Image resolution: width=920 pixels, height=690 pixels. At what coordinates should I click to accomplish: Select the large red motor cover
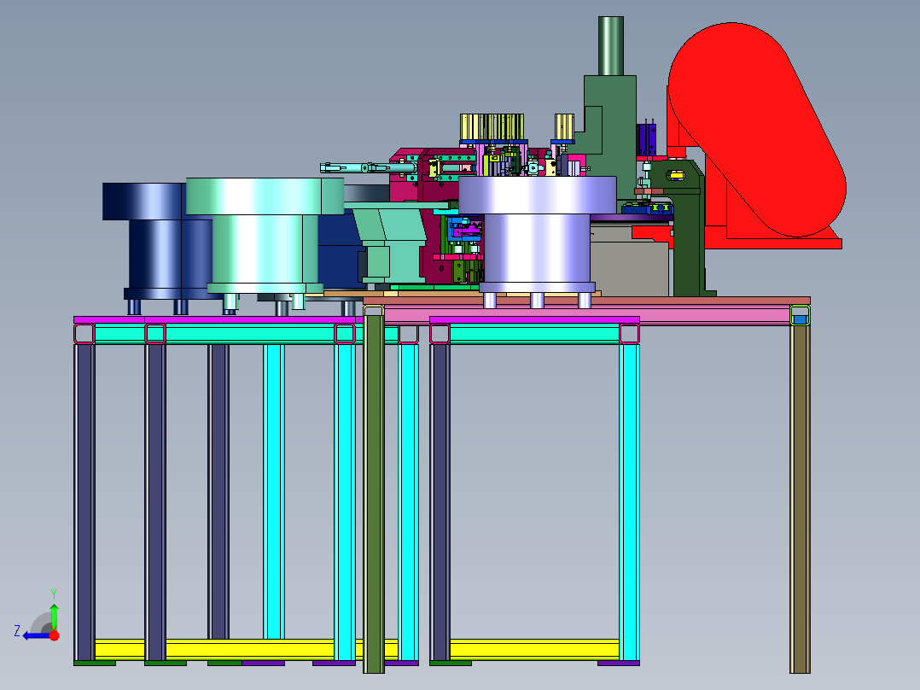tap(757, 129)
